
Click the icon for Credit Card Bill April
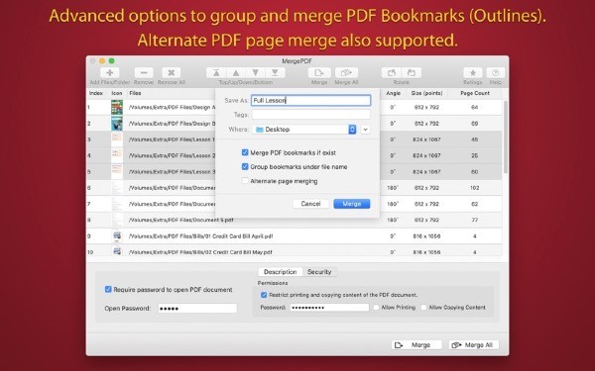(117, 236)
